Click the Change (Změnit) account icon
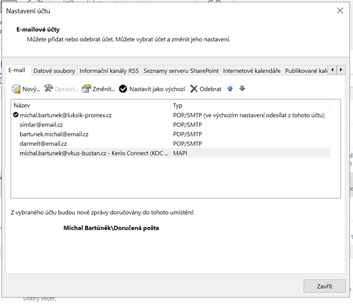 click(x=87, y=89)
